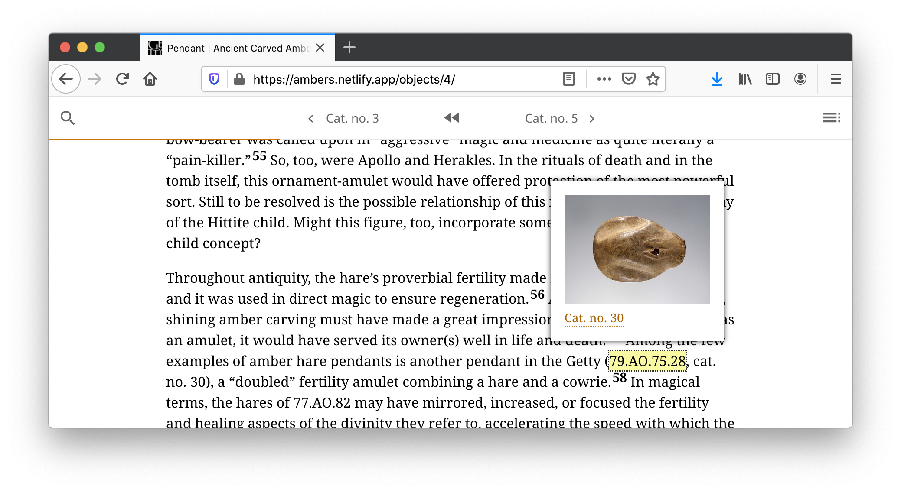Viewport: 901px width, 492px height.
Task: Open Firefox downloads arrow icon
Action: 717,79
